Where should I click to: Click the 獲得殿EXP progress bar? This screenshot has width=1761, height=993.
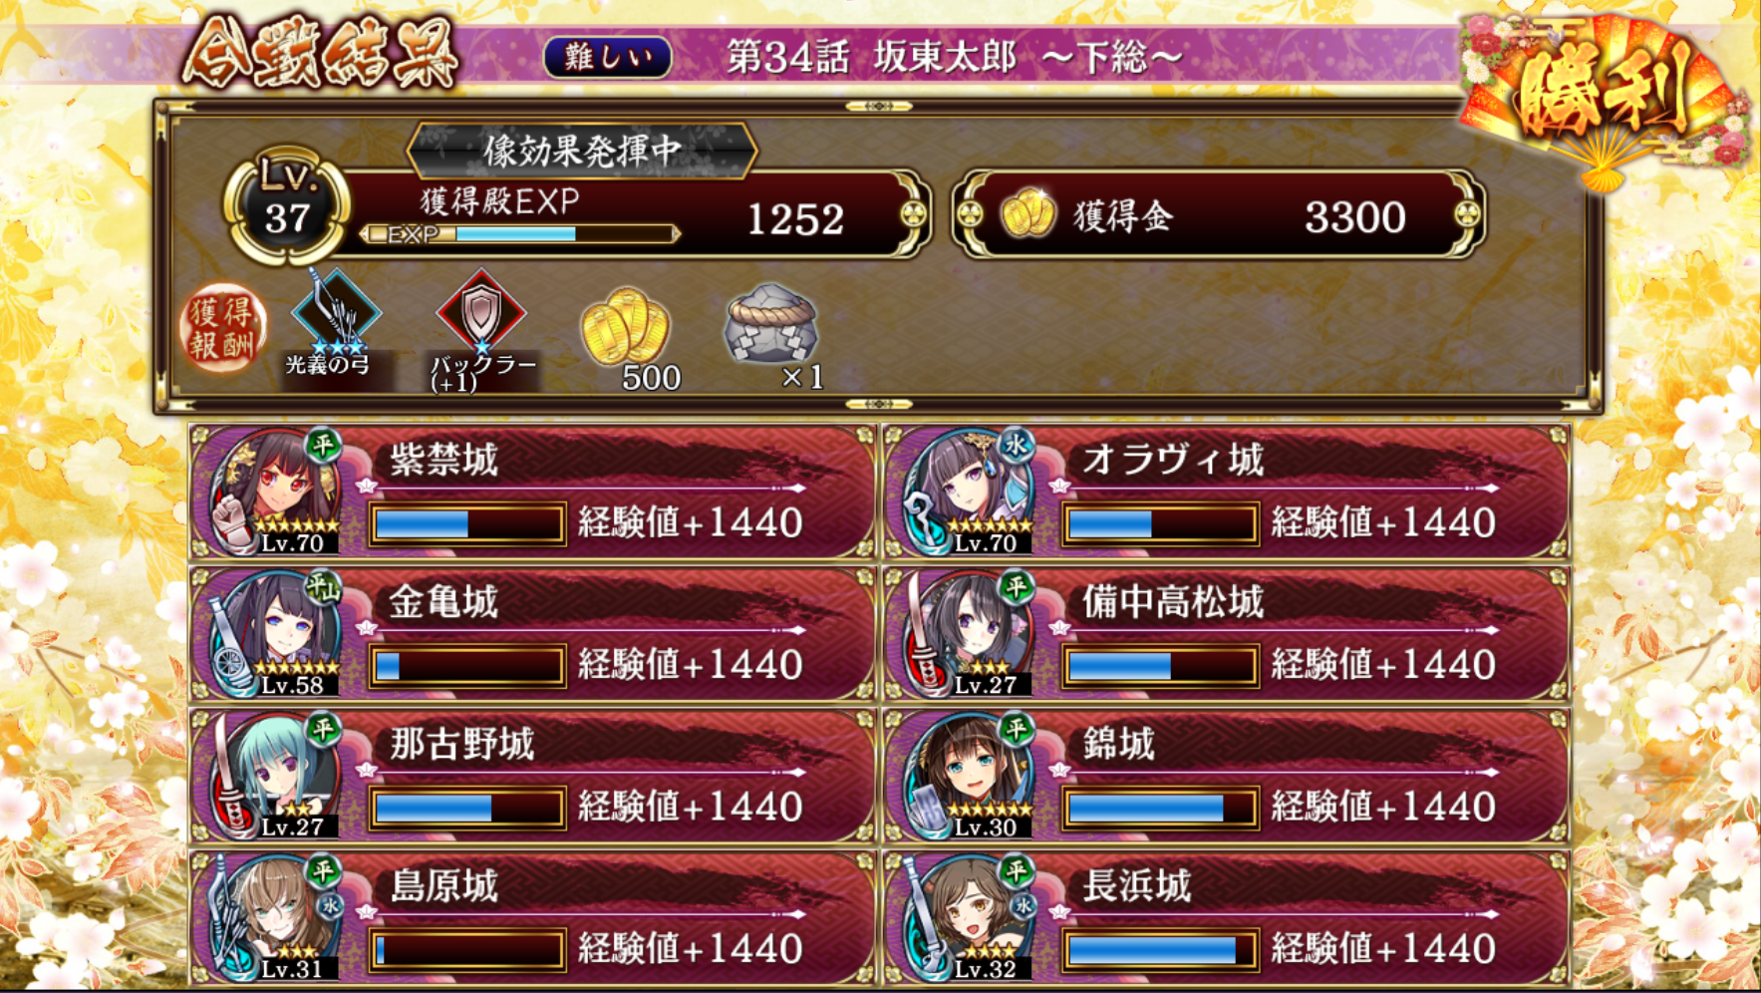click(519, 234)
